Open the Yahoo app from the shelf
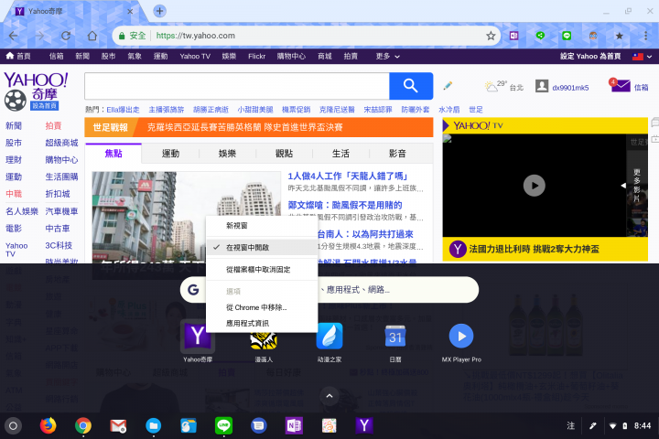659x439 pixels. pos(364,425)
